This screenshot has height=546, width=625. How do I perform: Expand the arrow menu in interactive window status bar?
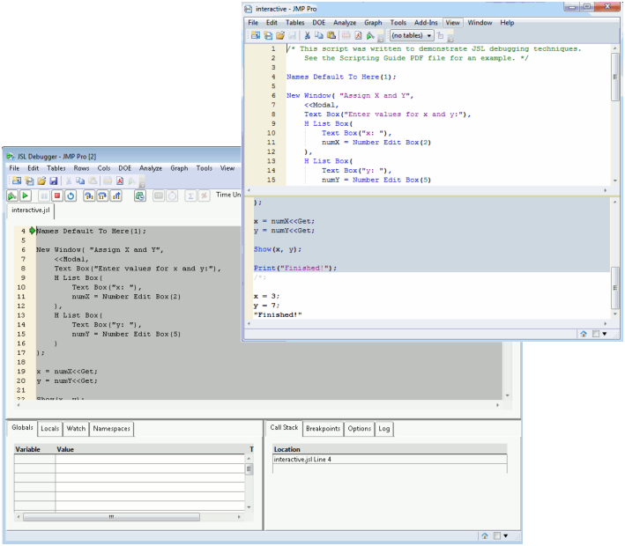[x=606, y=334]
